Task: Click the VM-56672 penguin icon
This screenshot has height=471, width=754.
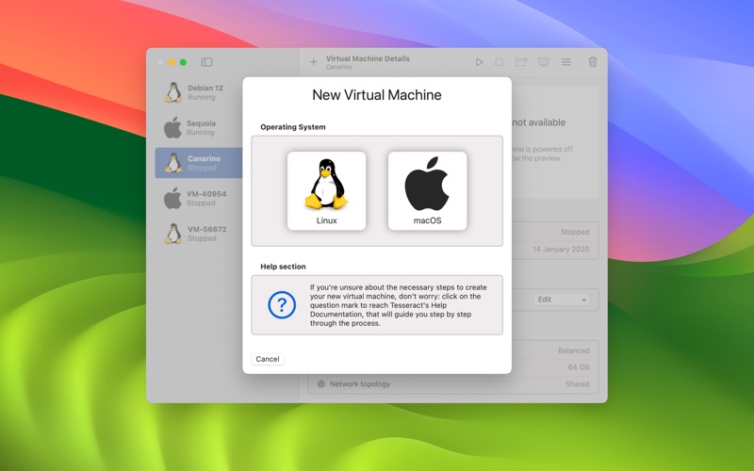Action: tap(173, 234)
